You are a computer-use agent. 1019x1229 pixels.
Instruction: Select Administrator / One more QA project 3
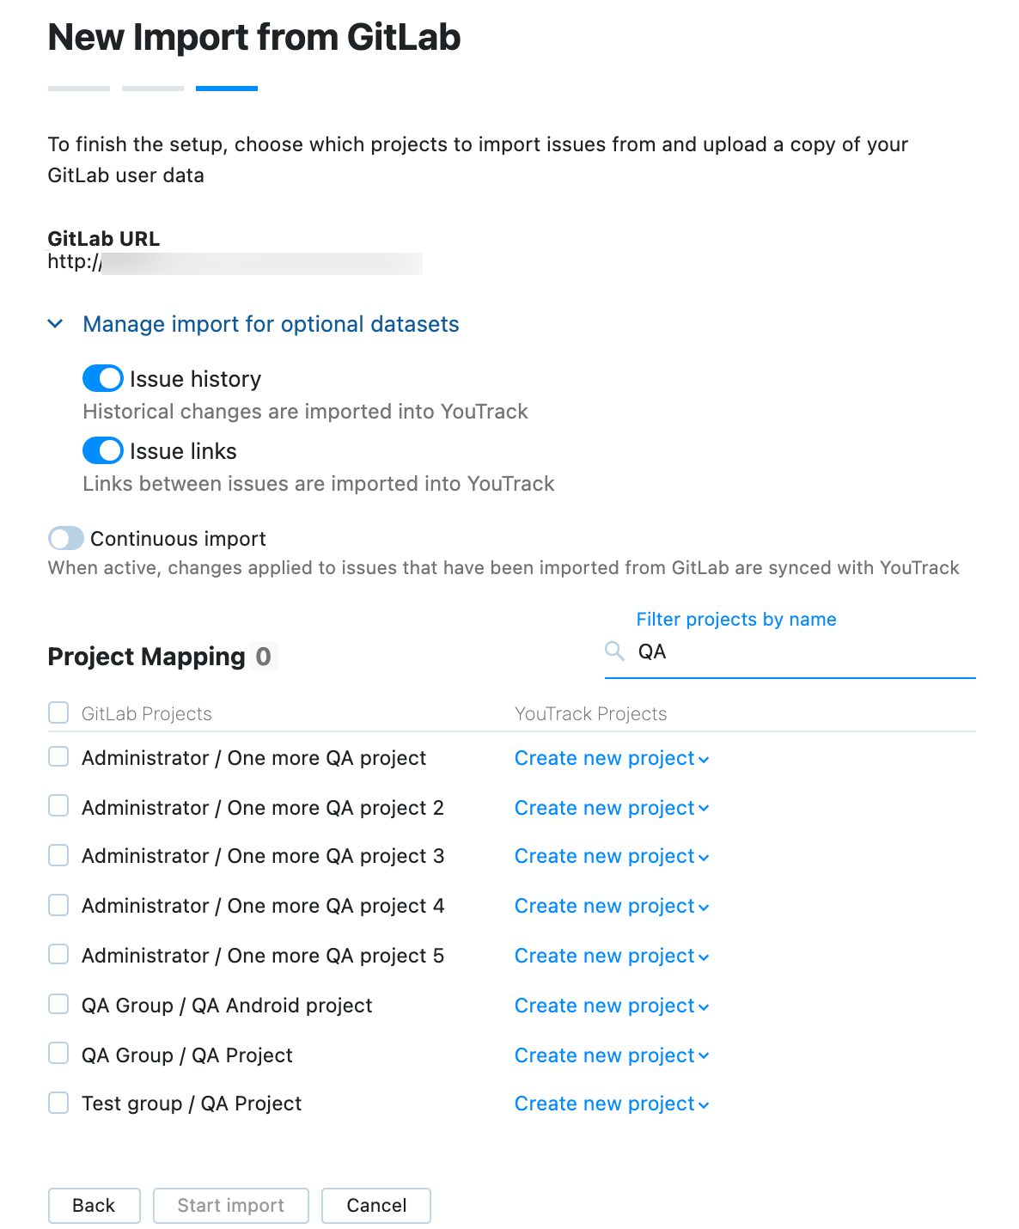[58, 854]
